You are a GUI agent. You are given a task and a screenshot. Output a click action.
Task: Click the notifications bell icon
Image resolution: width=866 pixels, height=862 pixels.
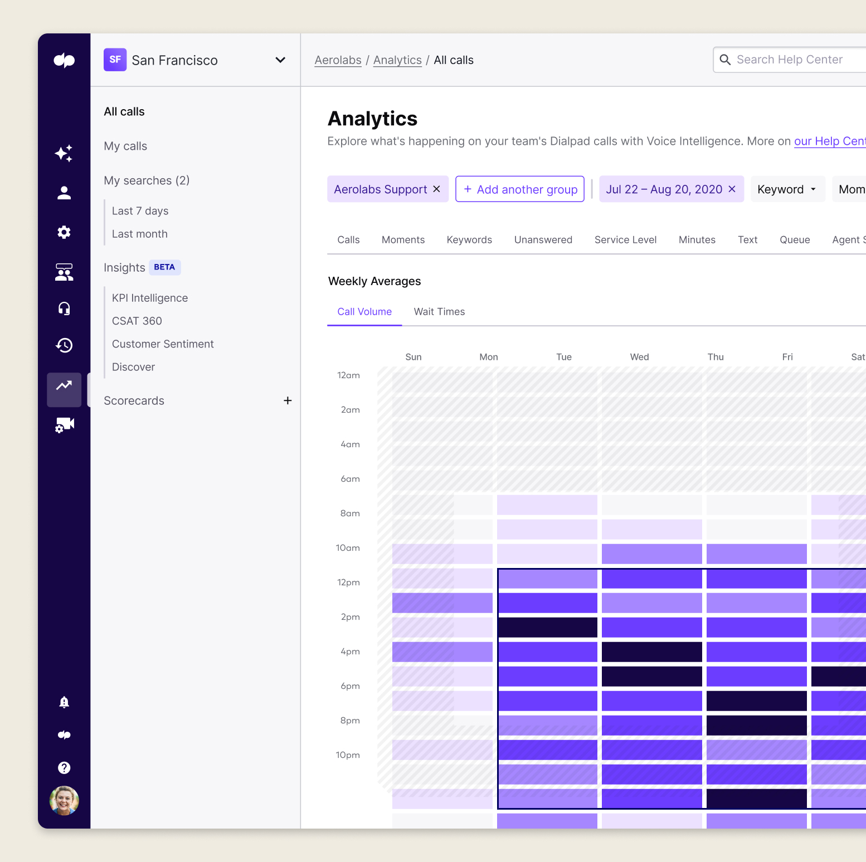(x=64, y=702)
